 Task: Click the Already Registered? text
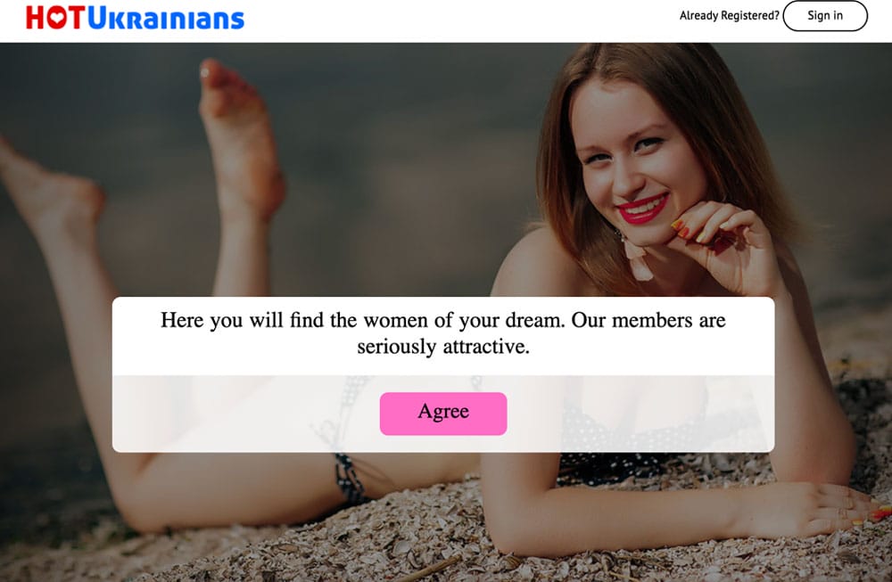point(730,16)
